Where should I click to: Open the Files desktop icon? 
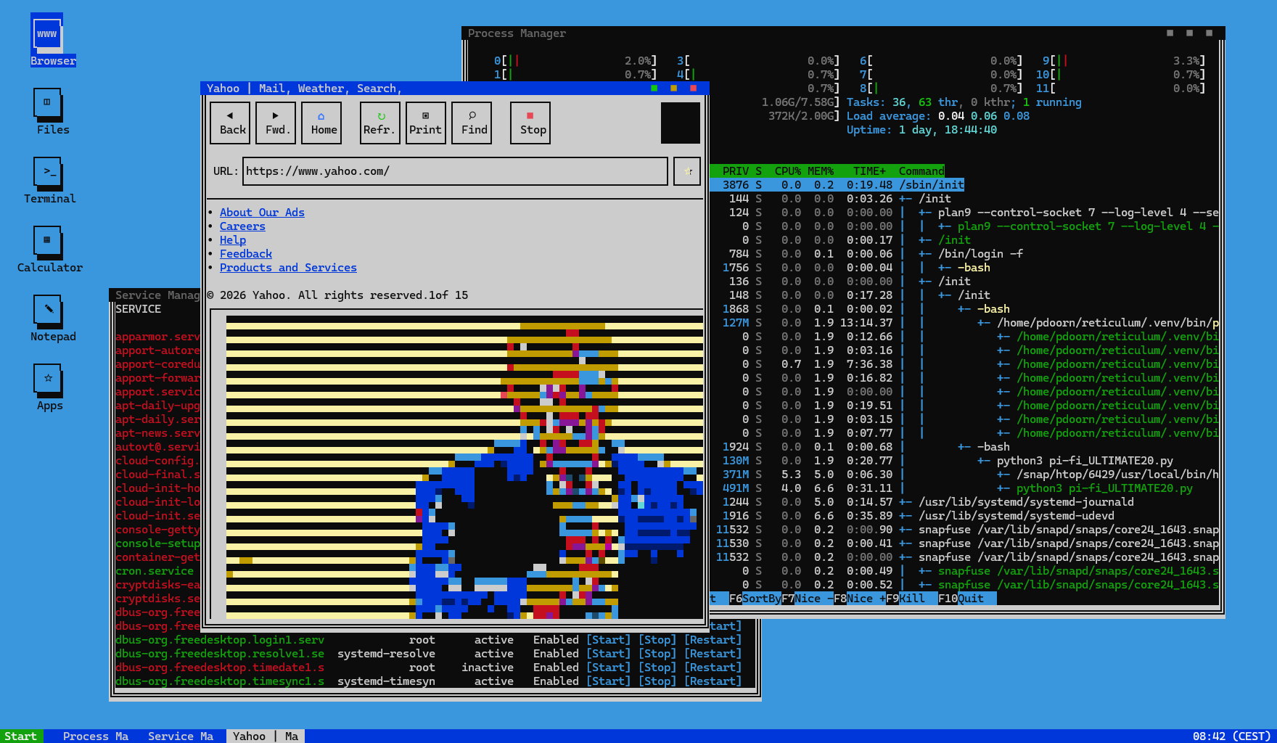pos(53,111)
